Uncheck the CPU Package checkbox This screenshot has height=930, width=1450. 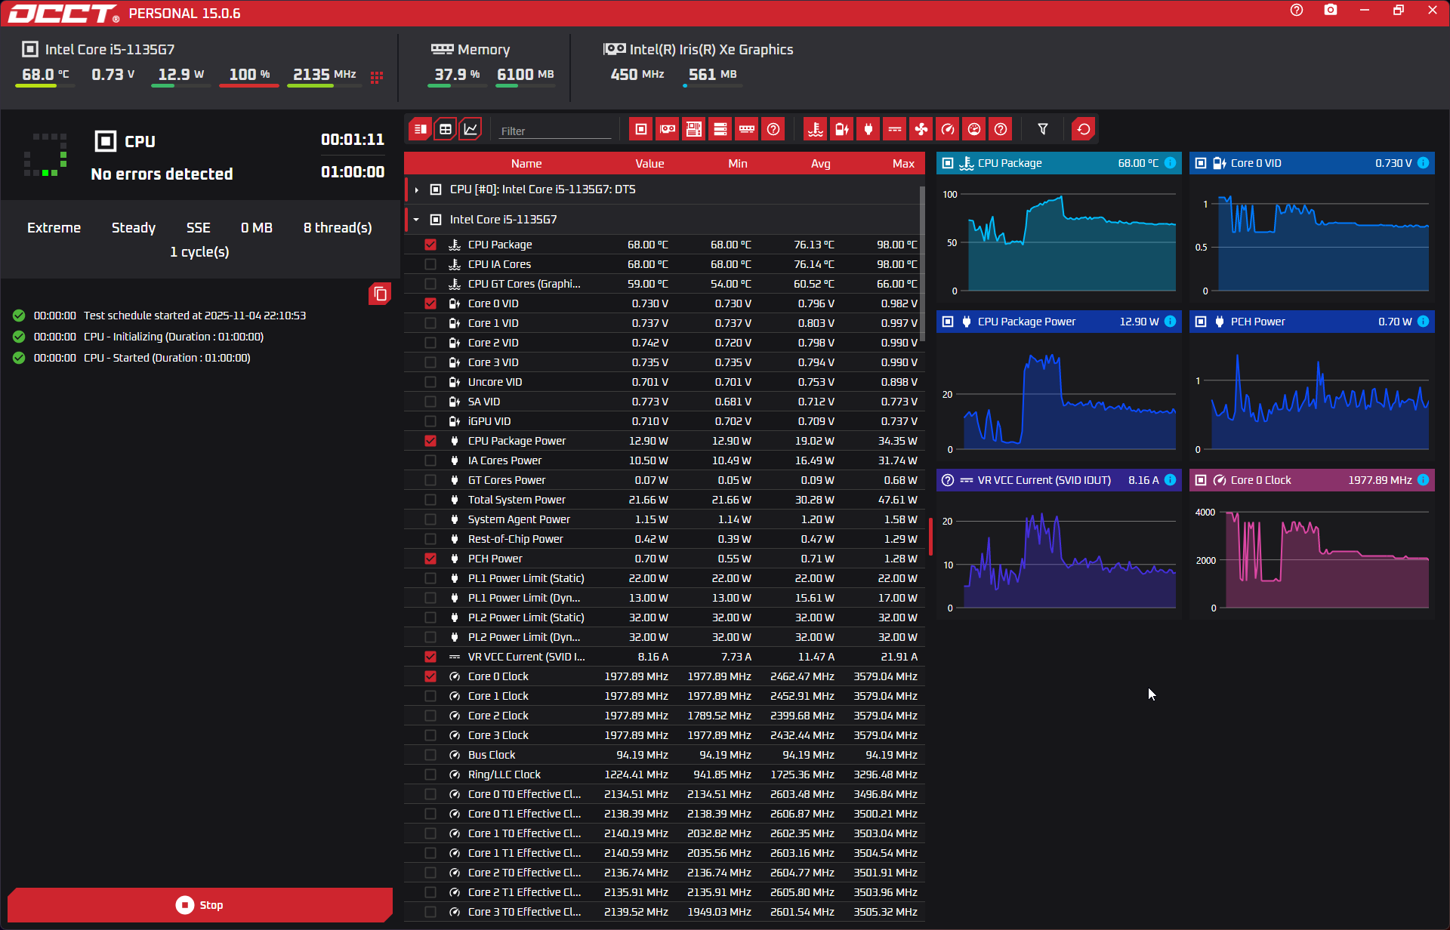(430, 245)
